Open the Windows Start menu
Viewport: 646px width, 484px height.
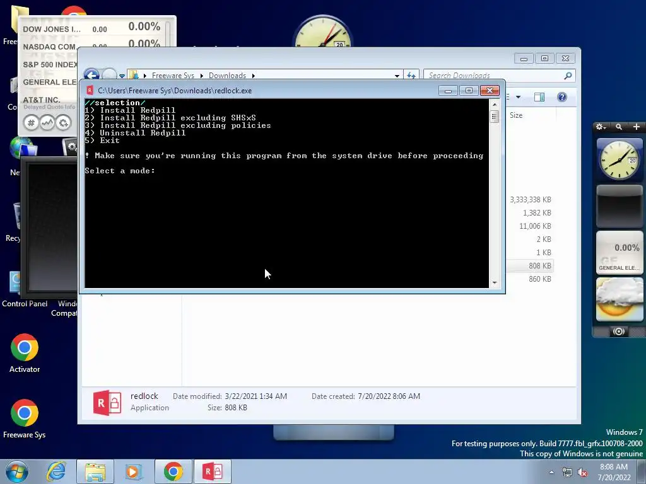16,471
